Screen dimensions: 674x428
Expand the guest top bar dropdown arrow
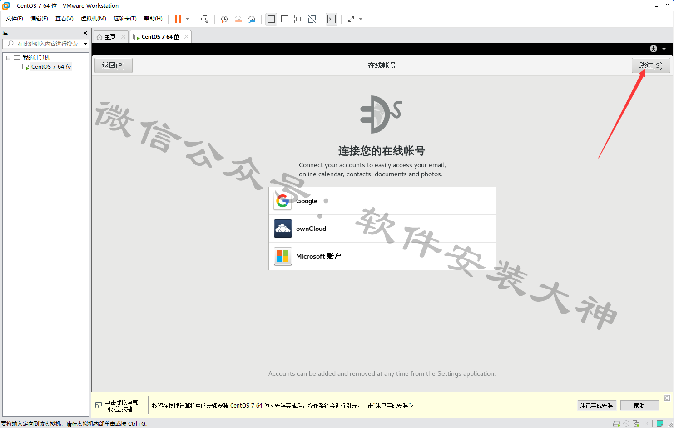coord(664,49)
